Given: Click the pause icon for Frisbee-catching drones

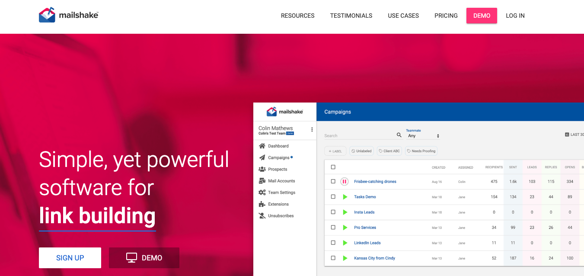Looking at the screenshot, I should coord(345,182).
